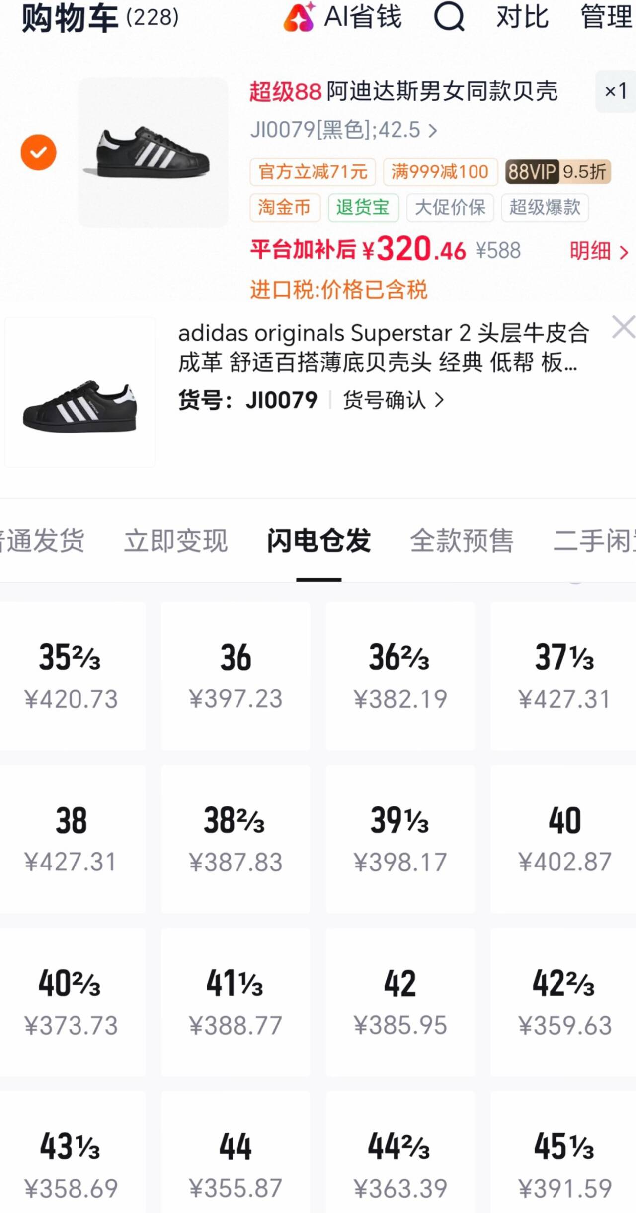
Task: Close the product comparison panel with X
Action: pos(623,327)
